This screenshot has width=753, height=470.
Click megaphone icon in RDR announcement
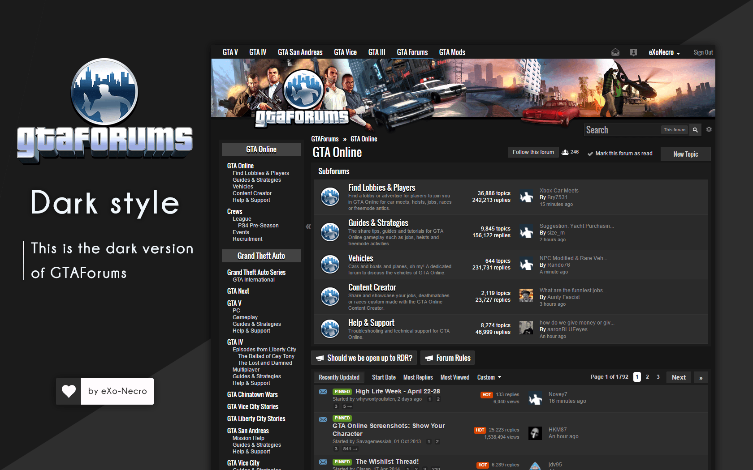pos(320,358)
